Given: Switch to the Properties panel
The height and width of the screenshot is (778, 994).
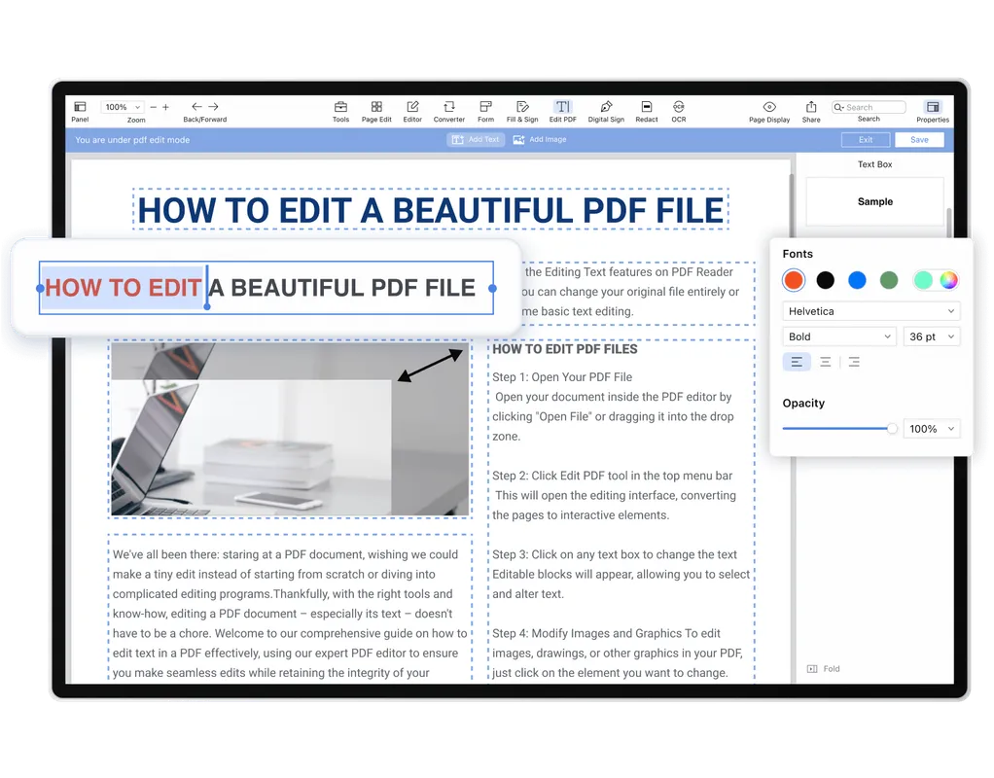Looking at the screenshot, I should [x=932, y=110].
